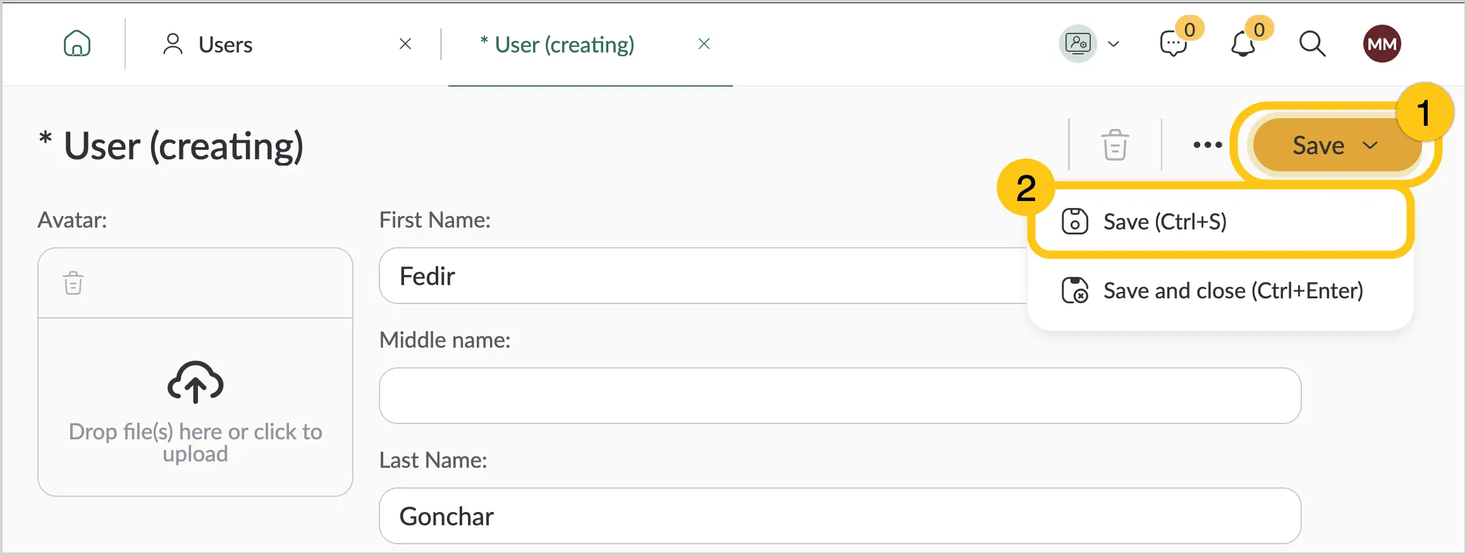Viewport: 1467px width, 555px height.
Task: Expand the workspace switcher chevron
Action: [1114, 44]
